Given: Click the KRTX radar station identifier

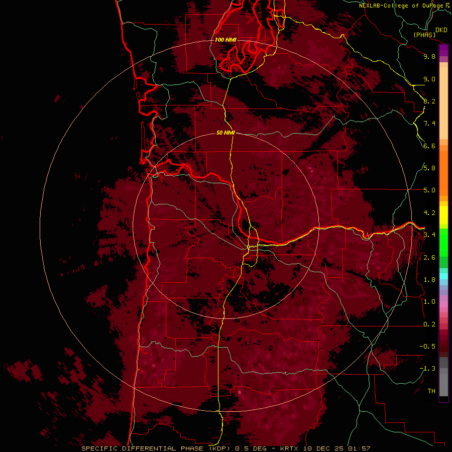Looking at the screenshot, I should click(289, 448).
